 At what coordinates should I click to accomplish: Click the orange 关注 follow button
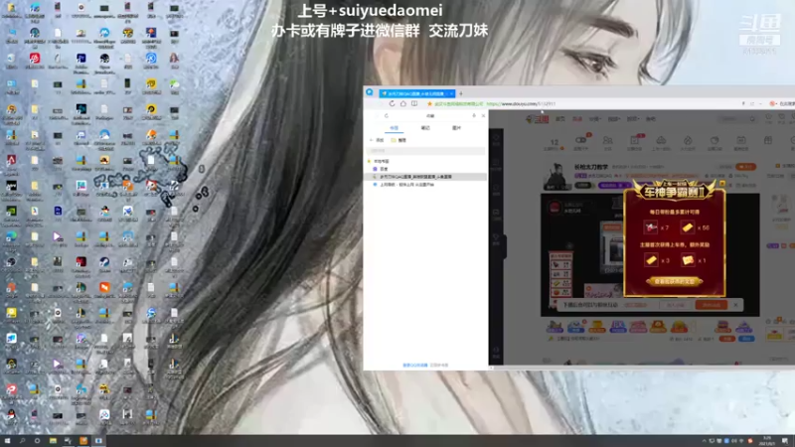point(745,167)
